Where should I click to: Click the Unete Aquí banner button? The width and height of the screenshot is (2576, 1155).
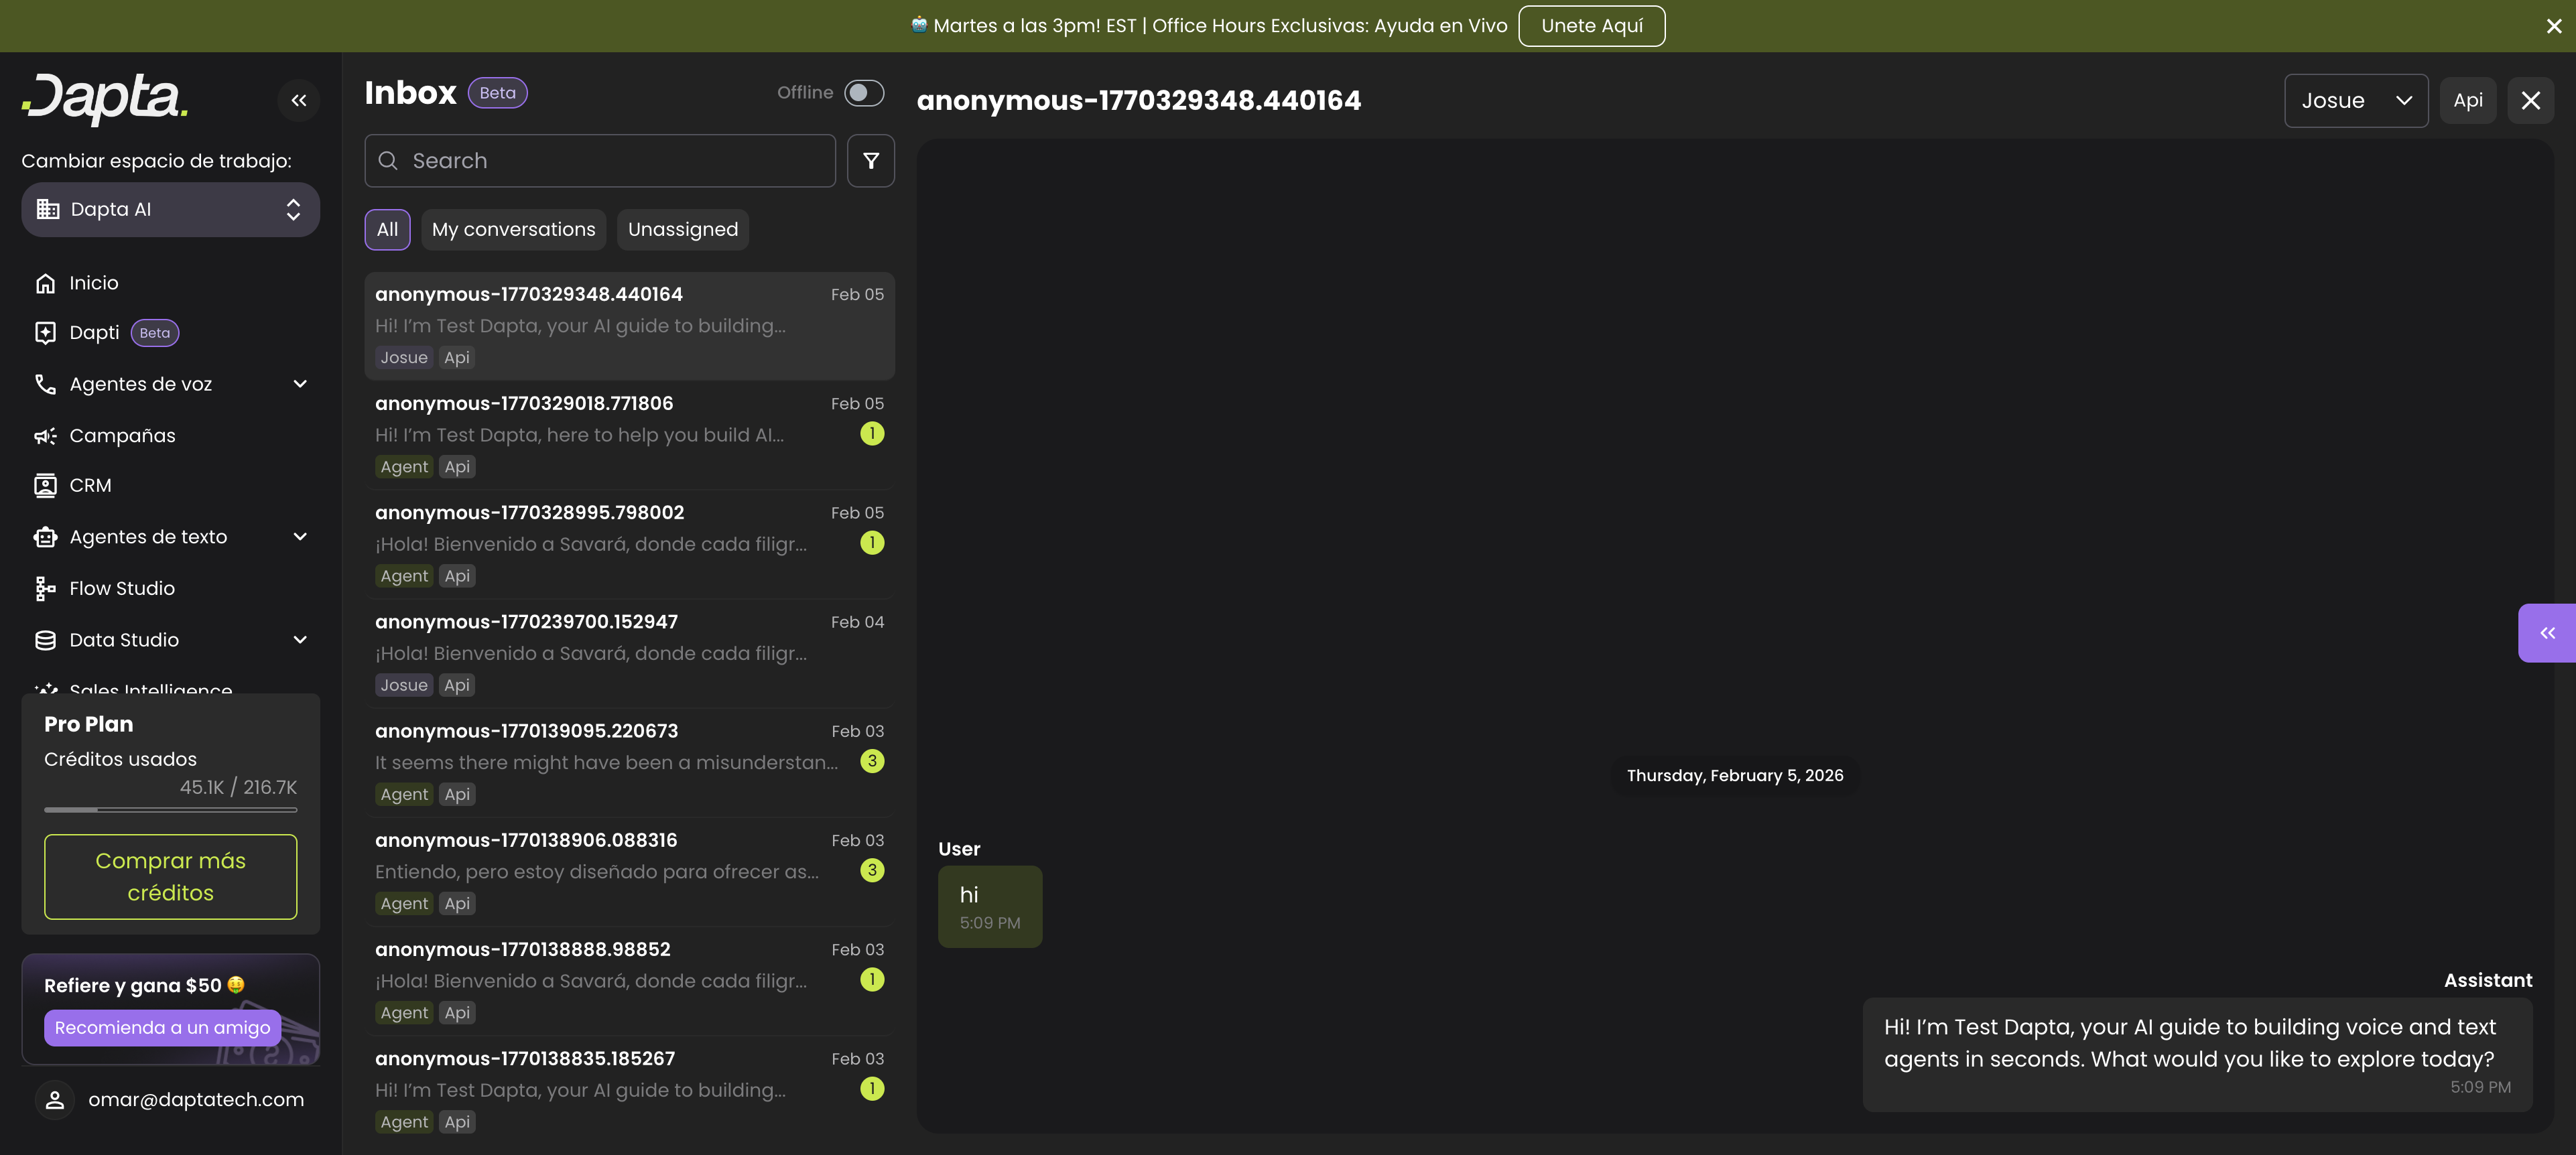1591,26
